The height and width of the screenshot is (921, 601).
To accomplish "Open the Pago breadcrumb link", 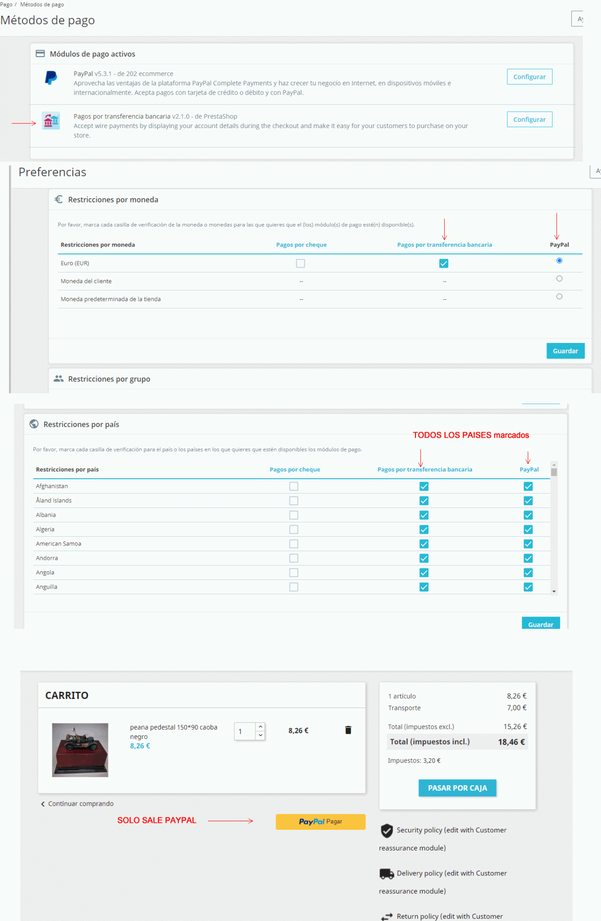I will tap(6, 4).
